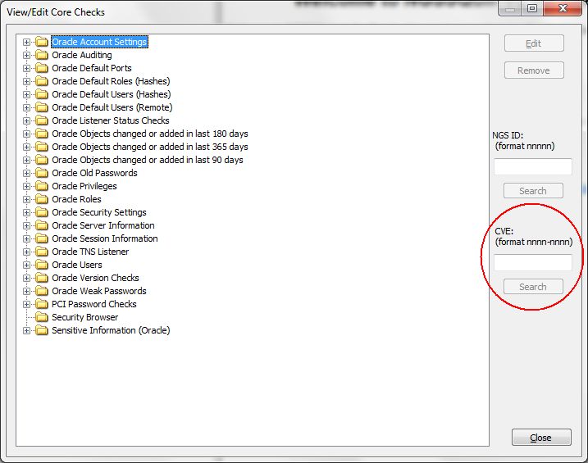The height and width of the screenshot is (463, 588).
Task: Select the Oracle Users label
Action: point(77,265)
